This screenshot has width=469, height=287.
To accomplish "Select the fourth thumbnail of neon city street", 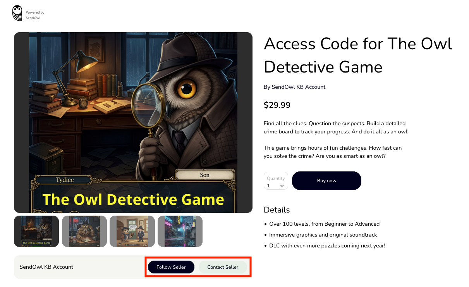I will coord(180,232).
